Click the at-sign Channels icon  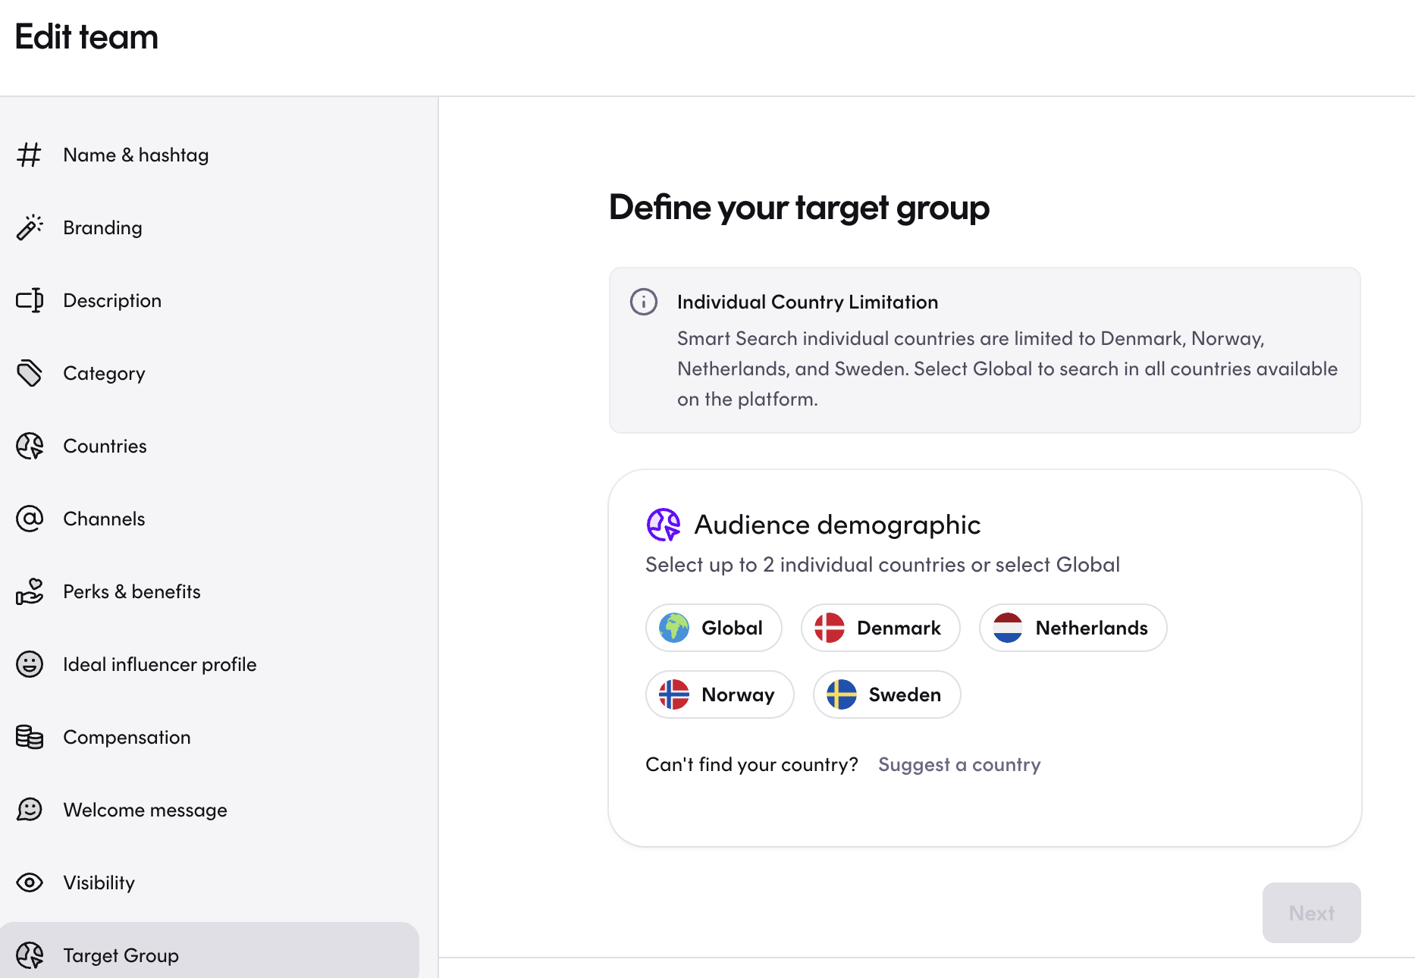click(30, 519)
